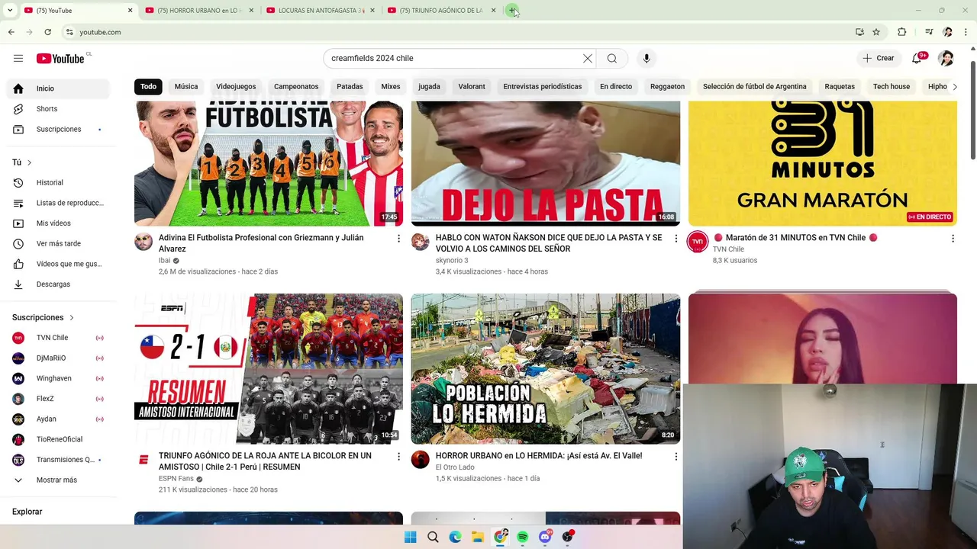Image resolution: width=977 pixels, height=549 pixels.
Task: Select the En directo filter chip
Action: coord(616,87)
